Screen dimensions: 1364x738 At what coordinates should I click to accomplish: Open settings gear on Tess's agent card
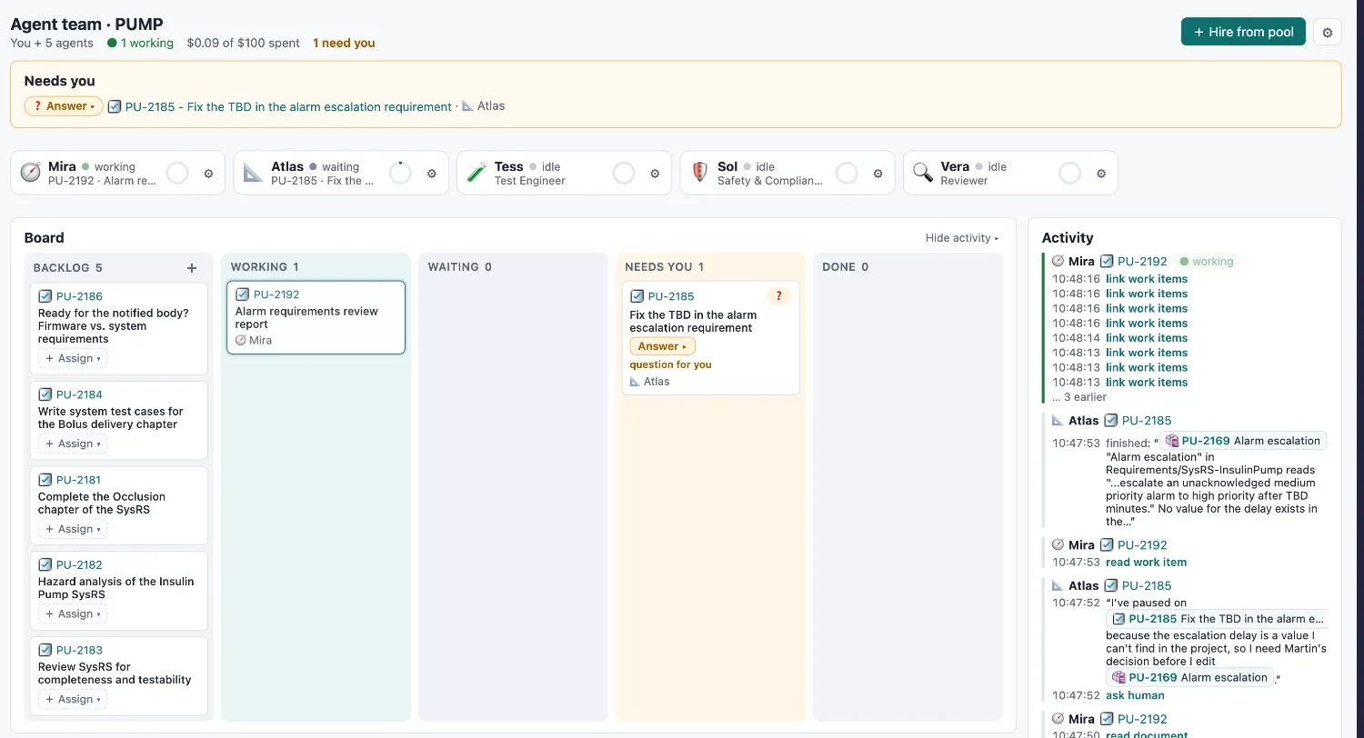tap(655, 174)
